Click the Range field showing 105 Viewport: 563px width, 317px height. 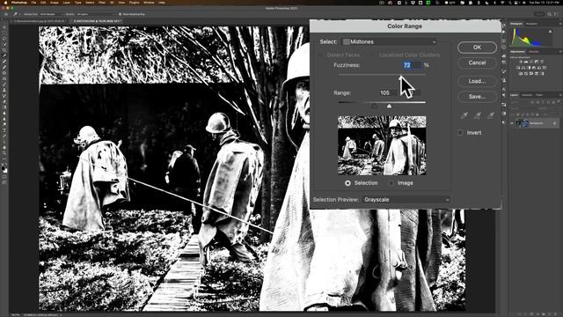click(389, 92)
